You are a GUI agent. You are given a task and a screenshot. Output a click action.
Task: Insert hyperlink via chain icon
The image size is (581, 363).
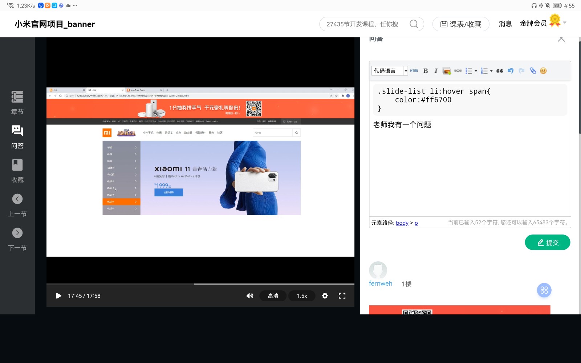pyautogui.click(x=458, y=71)
